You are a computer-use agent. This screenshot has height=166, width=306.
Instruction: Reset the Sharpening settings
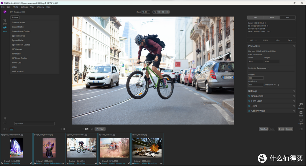click(x=294, y=96)
